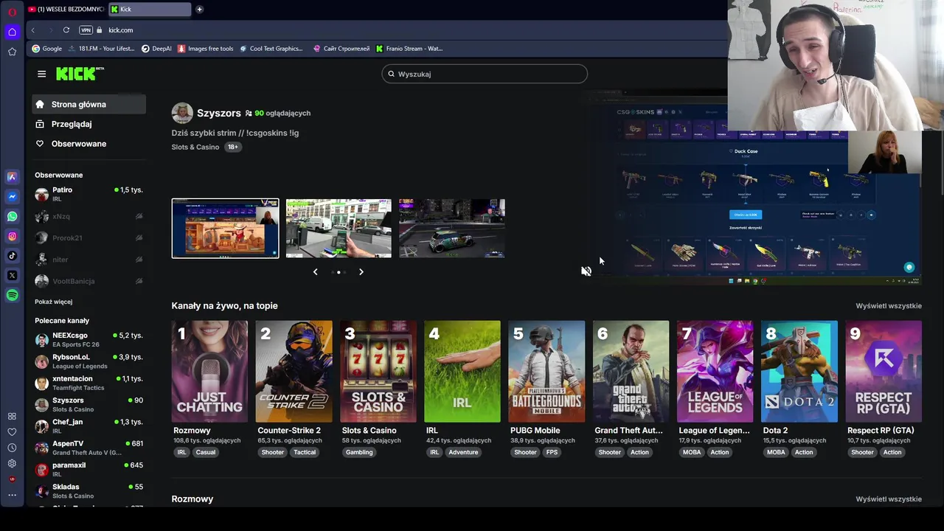The image size is (944, 531).
Task: Open a new tab with the plus button
Action: 199,10
